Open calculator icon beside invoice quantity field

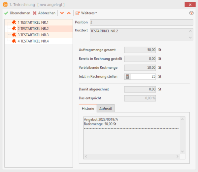click(x=127, y=77)
